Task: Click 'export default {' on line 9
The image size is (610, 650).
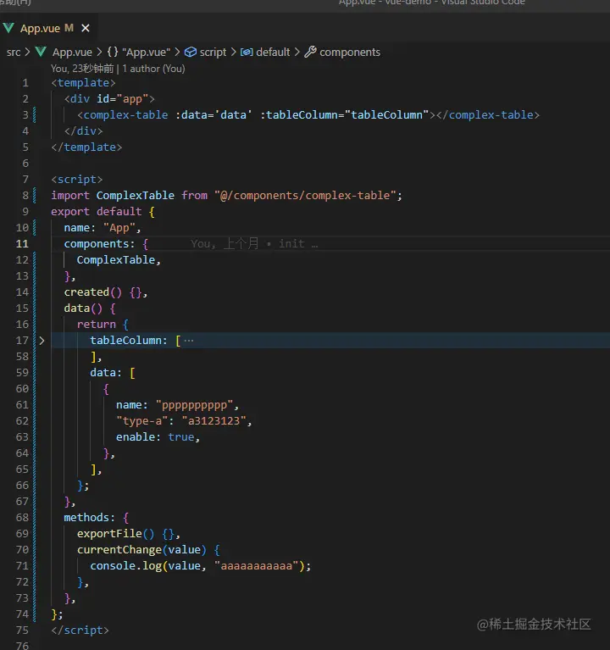Action: [103, 211]
